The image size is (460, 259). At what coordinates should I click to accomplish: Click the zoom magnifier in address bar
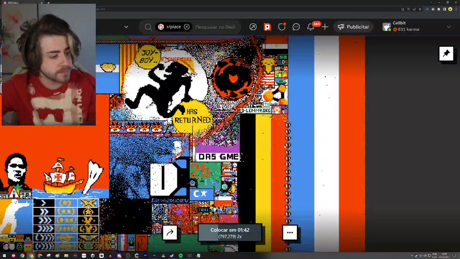408,9
